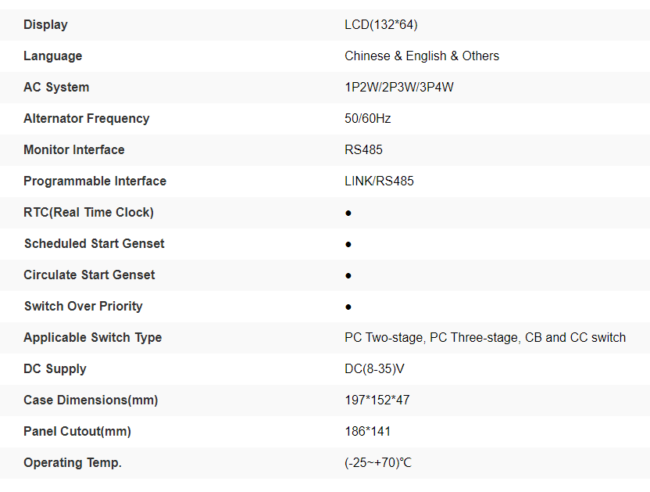Click the Alternator Frequency label
This screenshot has height=492, width=650.
click(x=86, y=119)
